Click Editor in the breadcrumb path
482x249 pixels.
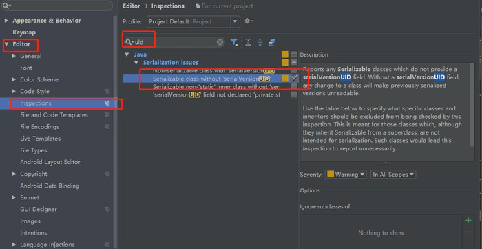pyautogui.click(x=132, y=6)
